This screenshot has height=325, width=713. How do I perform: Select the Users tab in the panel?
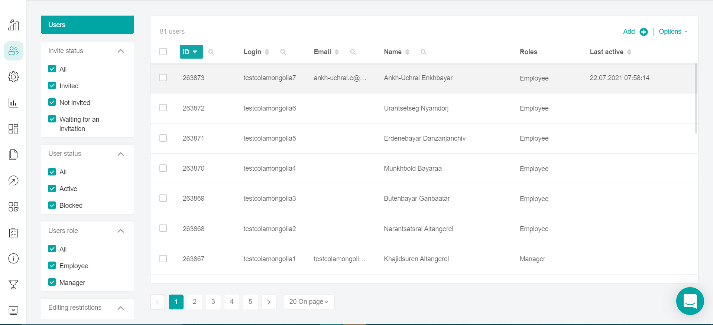tap(87, 25)
